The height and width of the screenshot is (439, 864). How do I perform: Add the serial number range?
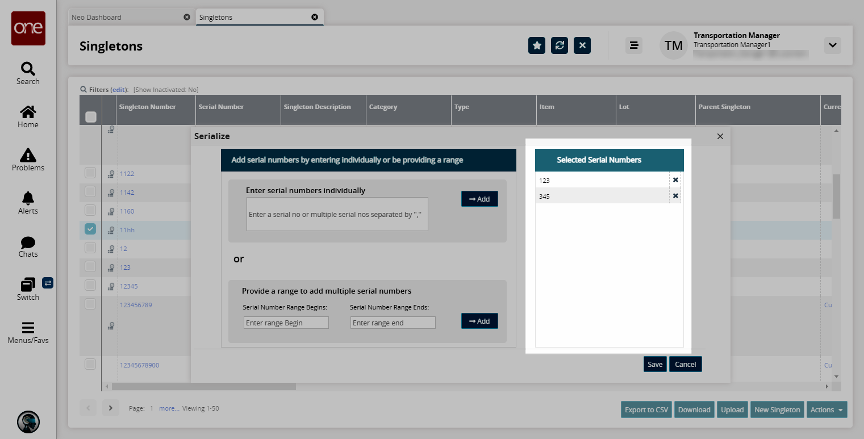[x=479, y=321]
